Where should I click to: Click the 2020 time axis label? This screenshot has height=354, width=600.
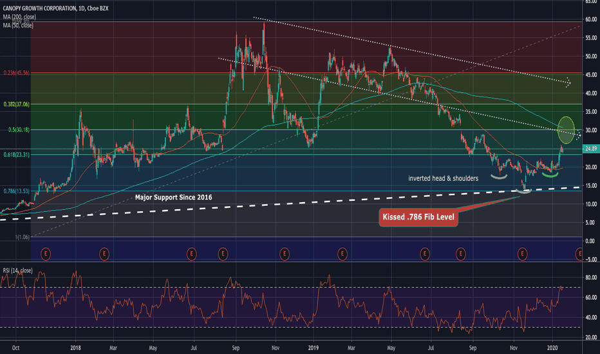[x=552, y=348]
